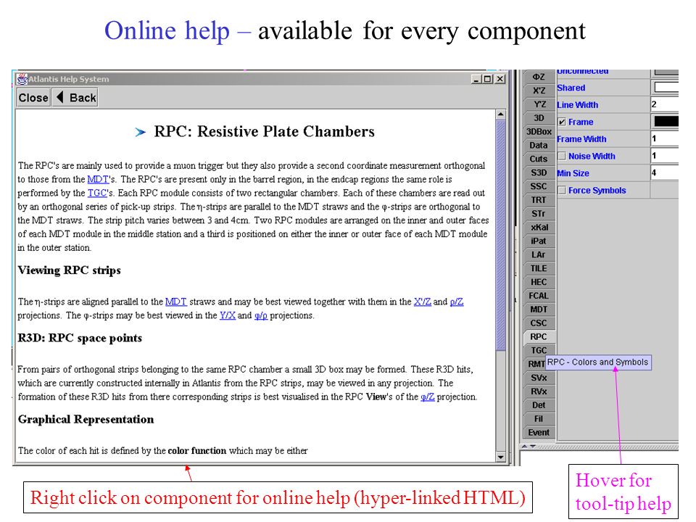Click the R3D: RPC space points heading
Image resolution: width=696 pixels, height=522 pixels.
(80, 339)
